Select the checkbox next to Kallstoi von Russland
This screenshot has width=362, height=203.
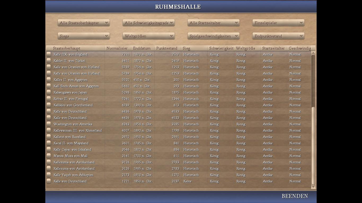pyautogui.click(x=48, y=137)
